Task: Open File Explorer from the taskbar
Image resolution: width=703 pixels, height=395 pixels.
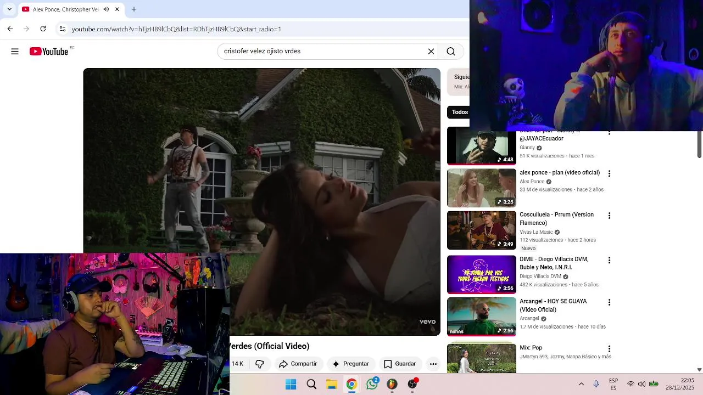Action: (332, 384)
